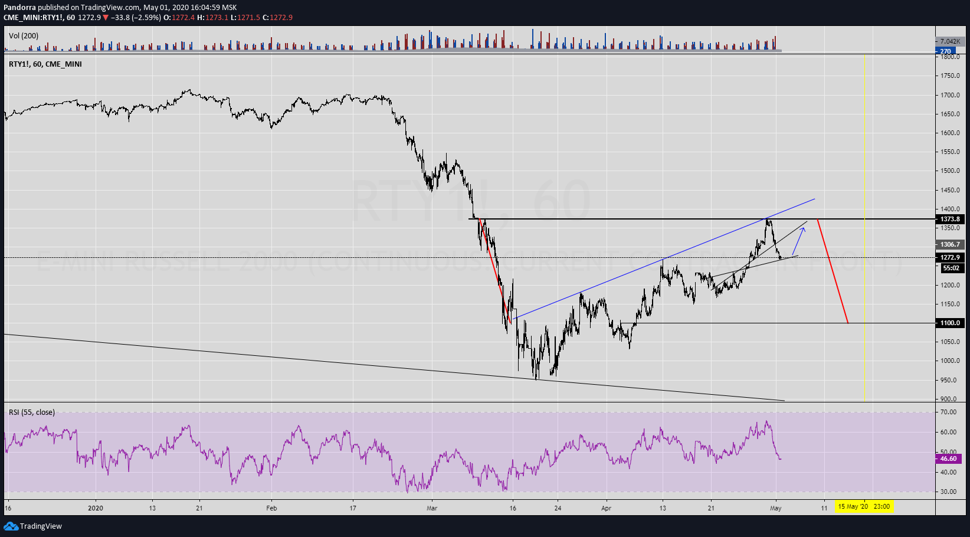Click the TradingView brand text
Image resolution: width=970 pixels, height=537 pixels.
41,526
